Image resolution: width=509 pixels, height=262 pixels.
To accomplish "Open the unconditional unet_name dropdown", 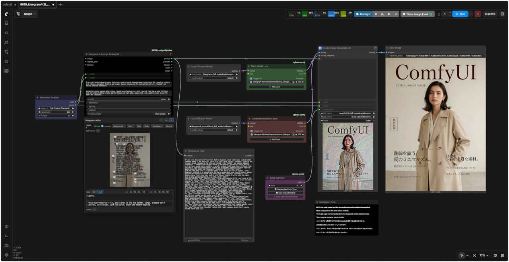I will (214, 126).
